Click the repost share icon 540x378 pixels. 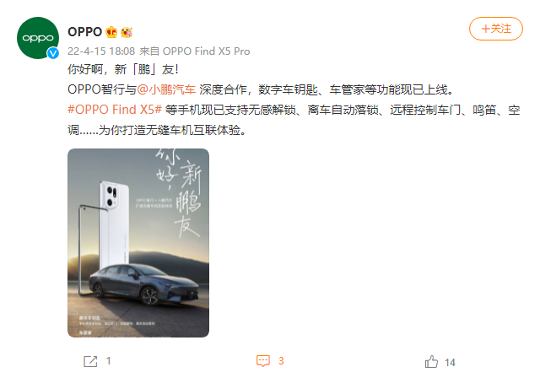click(x=90, y=361)
